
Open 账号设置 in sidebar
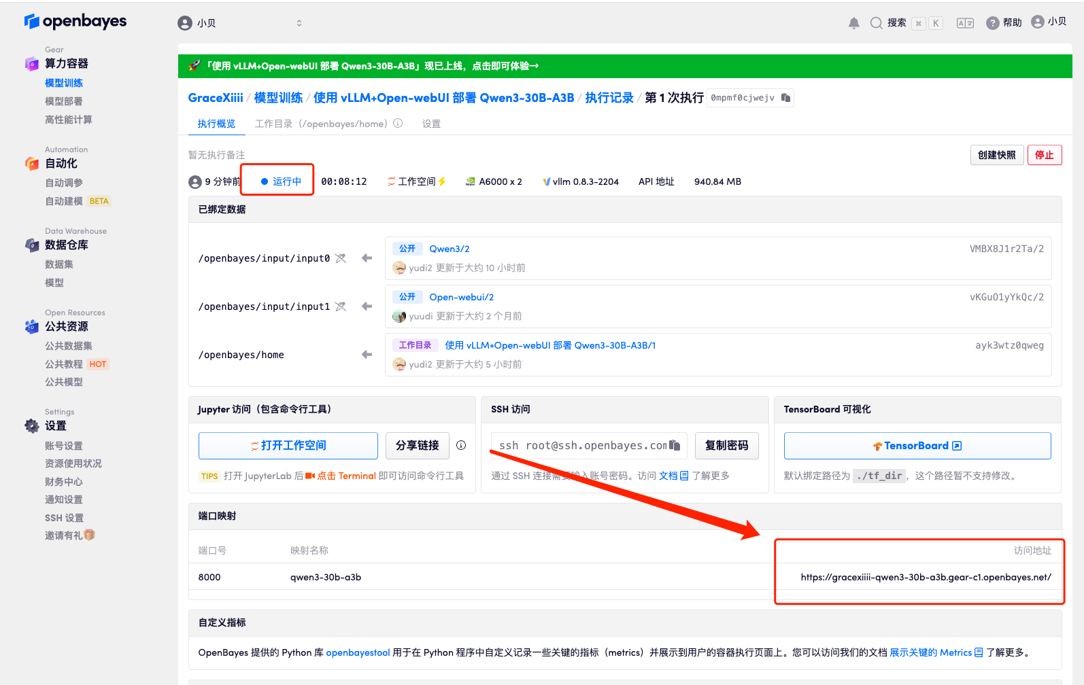pos(64,446)
